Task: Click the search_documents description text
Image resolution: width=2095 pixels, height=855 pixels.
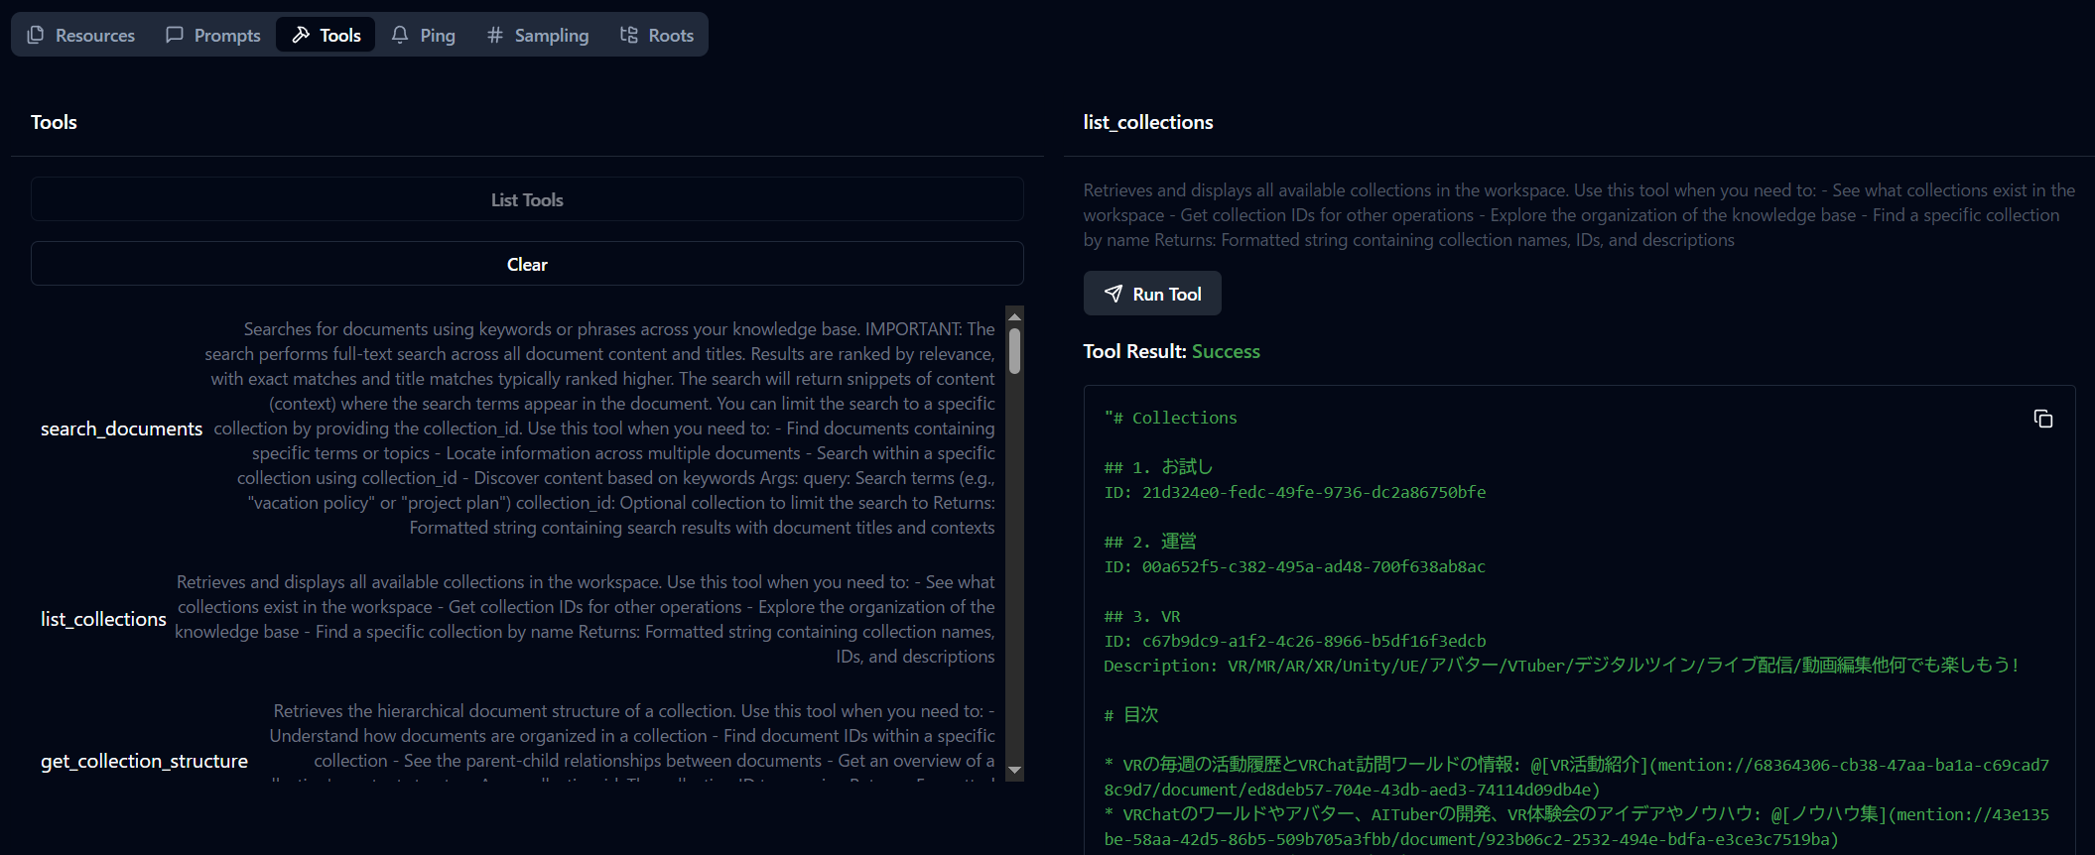Action: tap(601, 428)
